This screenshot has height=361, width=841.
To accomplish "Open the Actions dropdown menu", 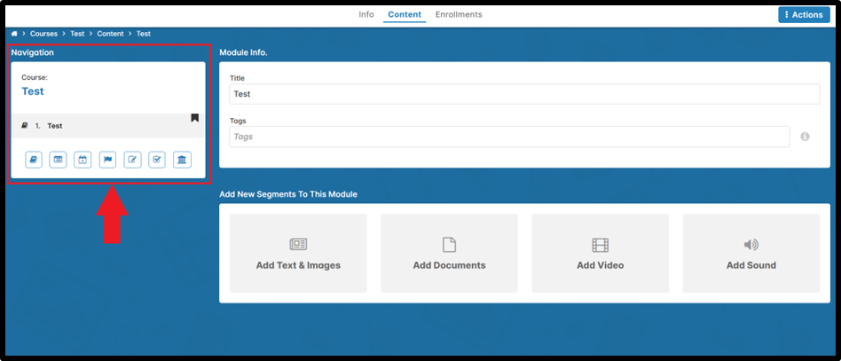I will pos(802,14).
